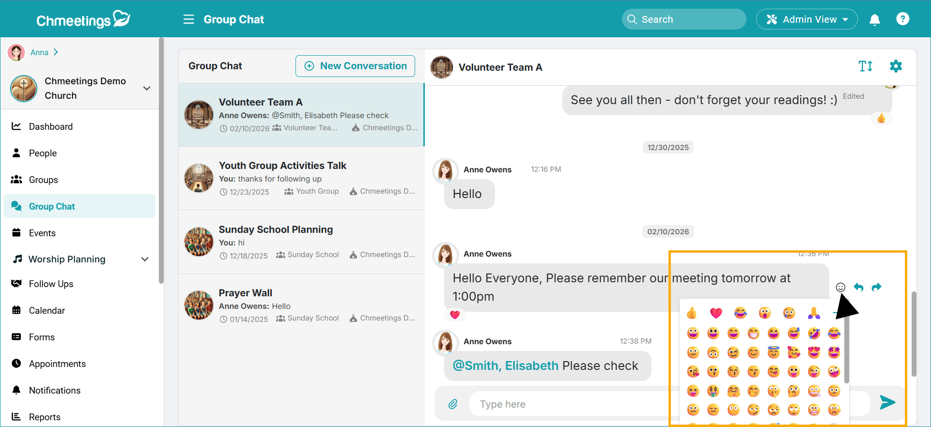Pick thumbs up in emoji picker top row
The width and height of the screenshot is (931, 427).
692,313
